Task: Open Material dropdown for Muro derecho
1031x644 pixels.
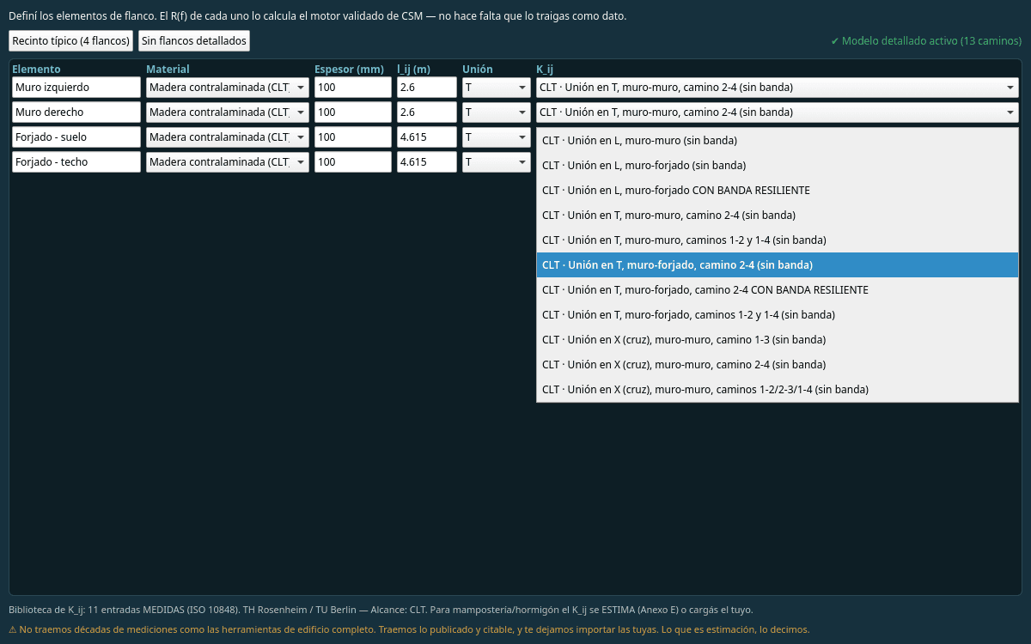Action: click(x=228, y=112)
